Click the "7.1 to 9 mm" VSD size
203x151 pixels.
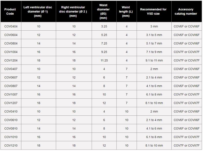point(154,52)
